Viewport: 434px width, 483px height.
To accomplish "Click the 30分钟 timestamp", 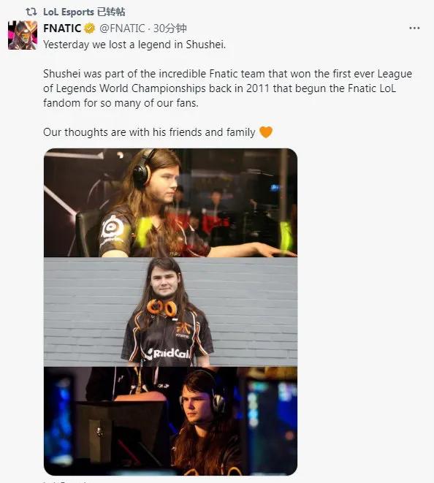I will pyautogui.click(x=170, y=28).
